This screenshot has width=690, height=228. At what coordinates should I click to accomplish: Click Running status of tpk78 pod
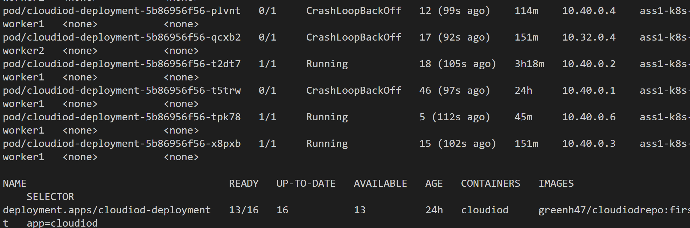327,117
